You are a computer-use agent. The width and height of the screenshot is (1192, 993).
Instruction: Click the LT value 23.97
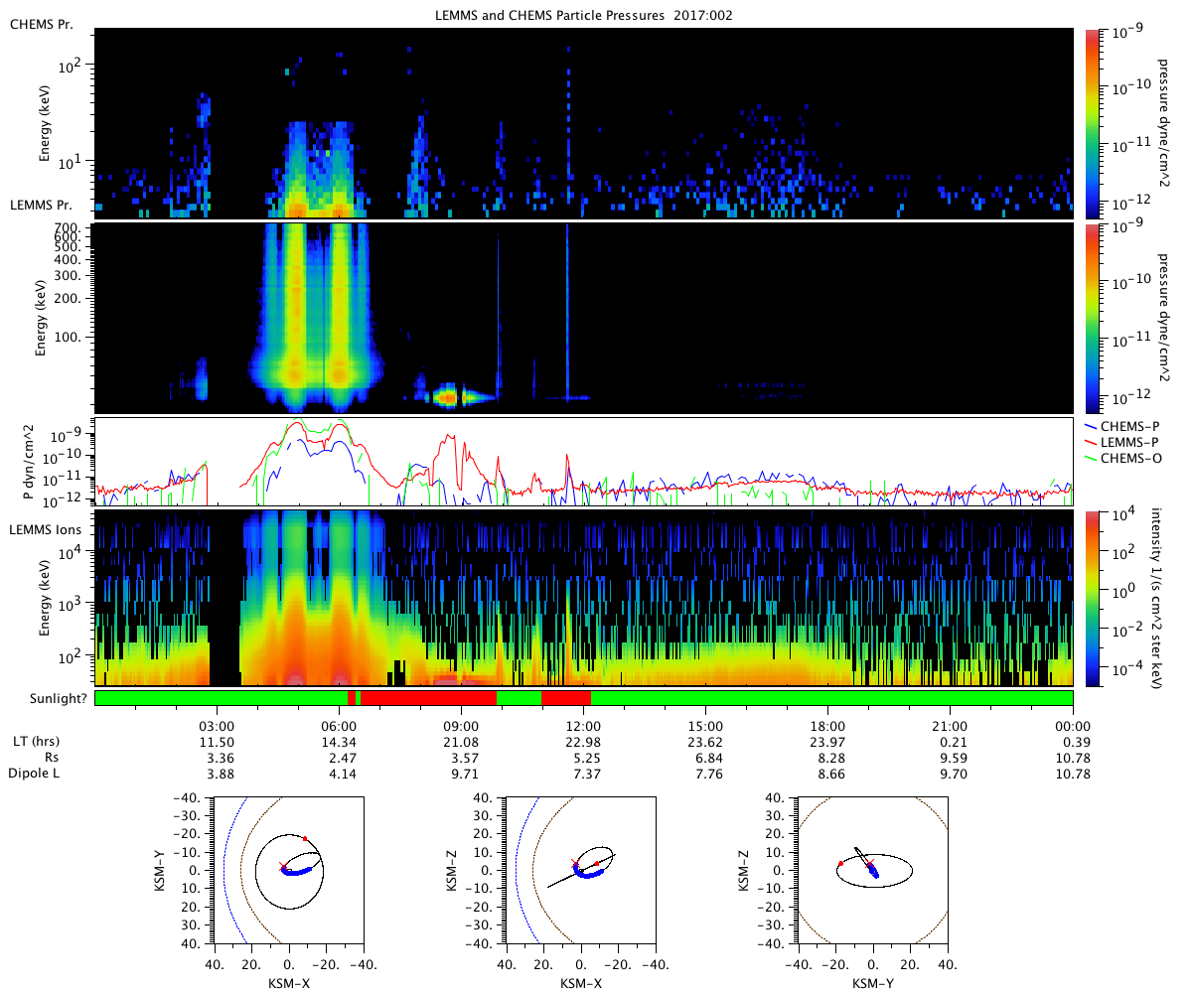click(x=828, y=742)
